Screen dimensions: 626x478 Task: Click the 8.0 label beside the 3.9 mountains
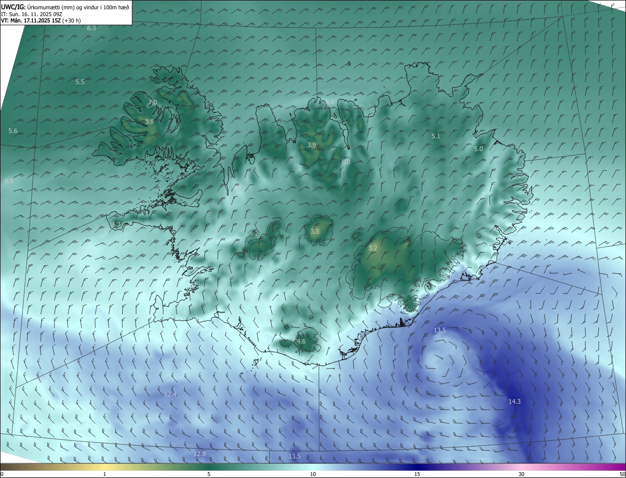[x=346, y=162]
